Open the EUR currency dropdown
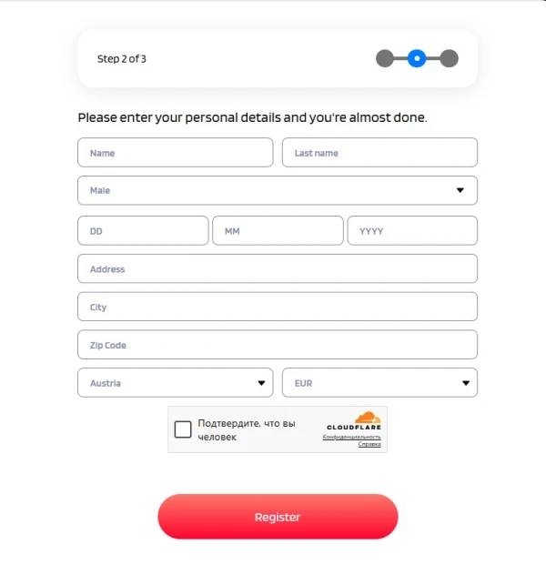546x575 pixels. point(379,383)
